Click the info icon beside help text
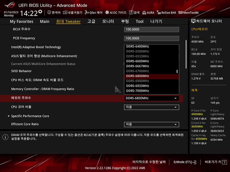The height and width of the screenshot is (172, 230). [x=5, y=137]
